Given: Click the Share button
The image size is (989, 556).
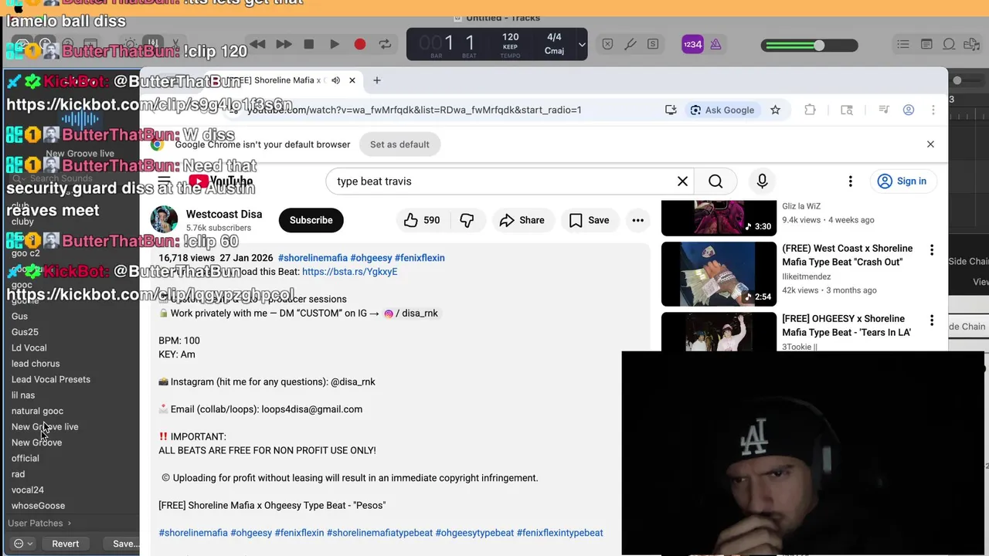Looking at the screenshot, I should [522, 220].
